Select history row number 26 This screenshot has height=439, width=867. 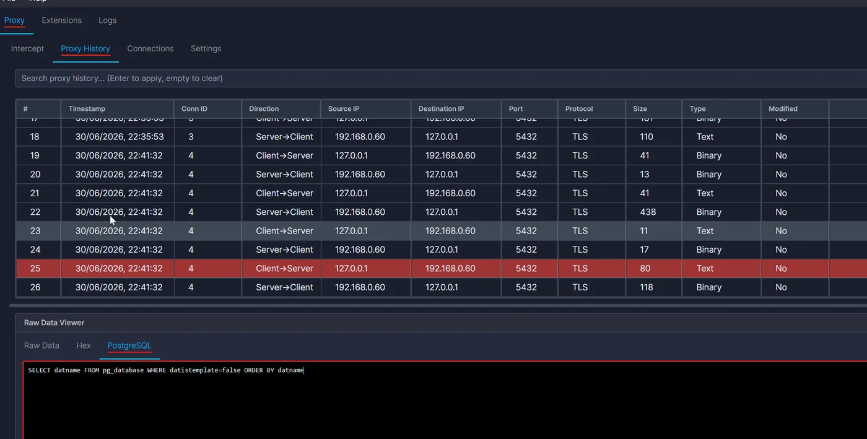point(441,287)
